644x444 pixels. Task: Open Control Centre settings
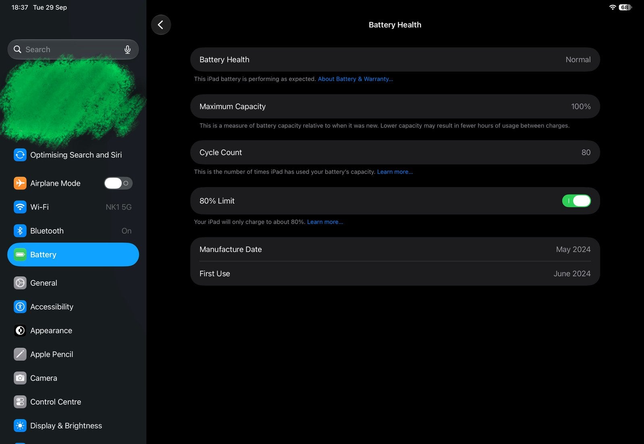coord(73,402)
